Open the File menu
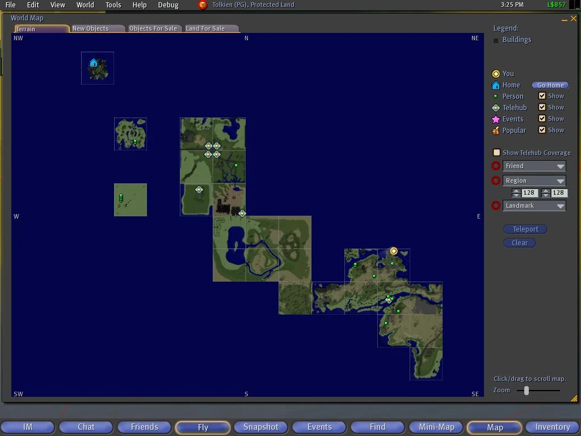The width and height of the screenshot is (581, 436). [x=10, y=5]
